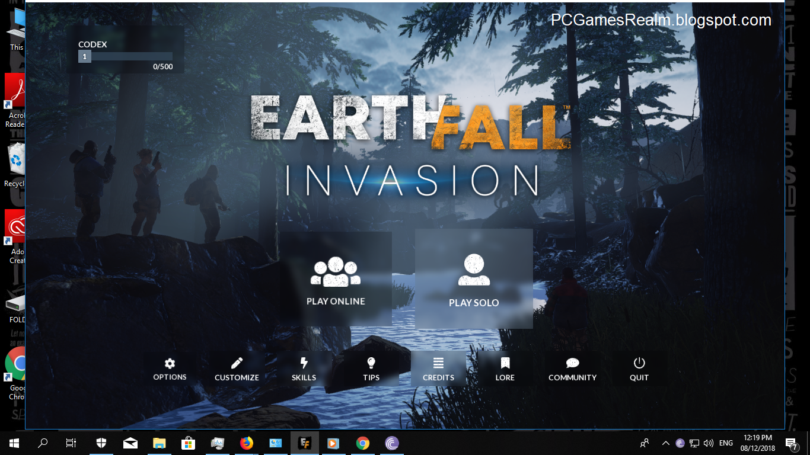Image resolution: width=810 pixels, height=455 pixels.
Task: Switch the ENG input language
Action: (x=726, y=443)
